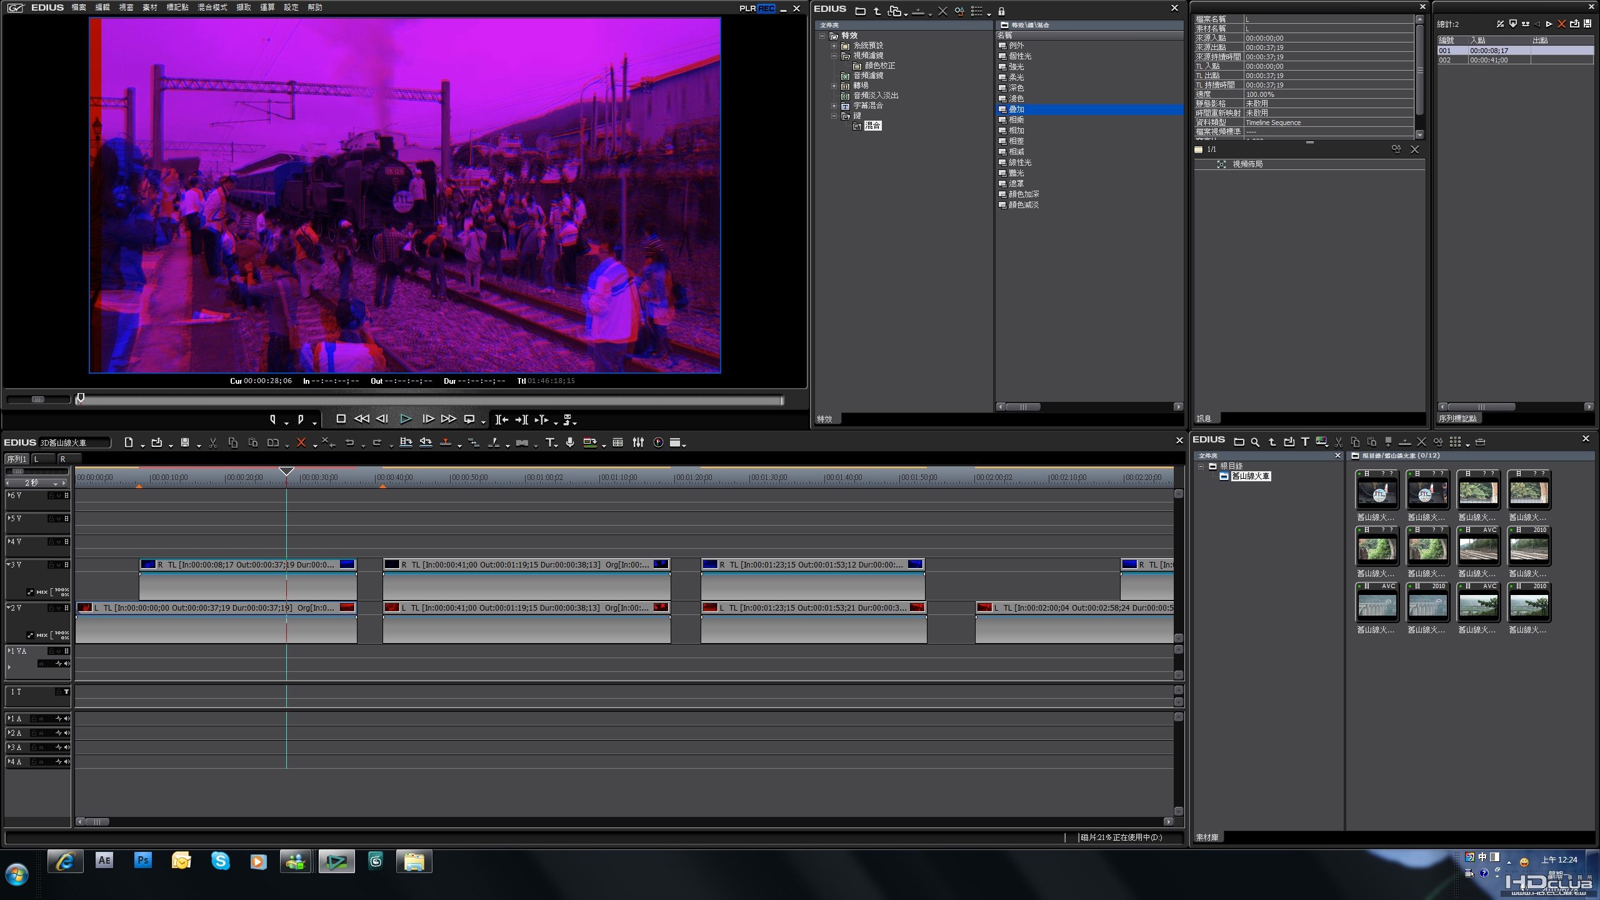Click the voice-over microphone icon
The height and width of the screenshot is (900, 1600).
point(570,442)
